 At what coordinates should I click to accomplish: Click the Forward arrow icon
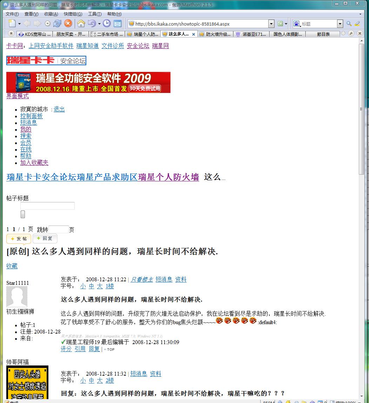pyautogui.click(x=38, y=23)
